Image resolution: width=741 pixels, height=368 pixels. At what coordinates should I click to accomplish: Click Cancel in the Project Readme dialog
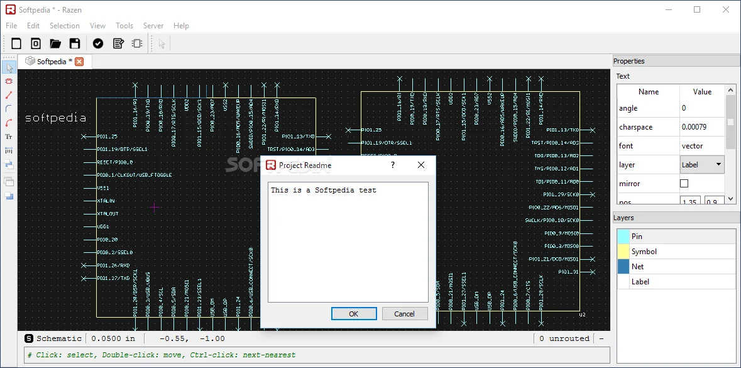404,313
